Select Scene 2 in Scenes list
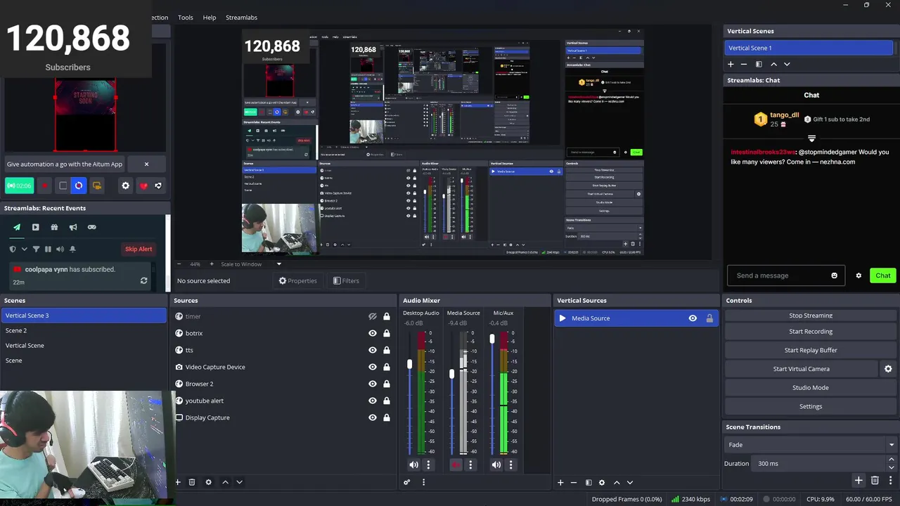 84,330
